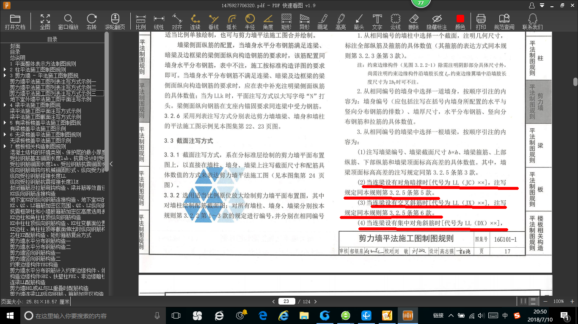Switch to two-page side-by-side layout
The height and width of the screenshot is (324, 578).
coord(524,301)
